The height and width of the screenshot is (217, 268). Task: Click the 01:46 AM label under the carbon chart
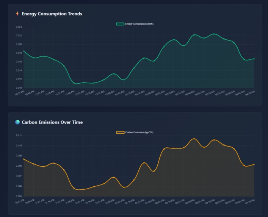(150, 201)
